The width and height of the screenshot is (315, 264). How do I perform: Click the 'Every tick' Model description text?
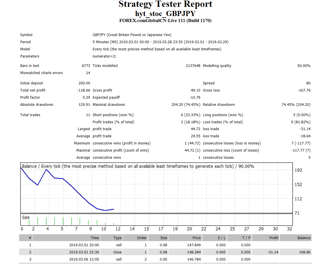157,49
